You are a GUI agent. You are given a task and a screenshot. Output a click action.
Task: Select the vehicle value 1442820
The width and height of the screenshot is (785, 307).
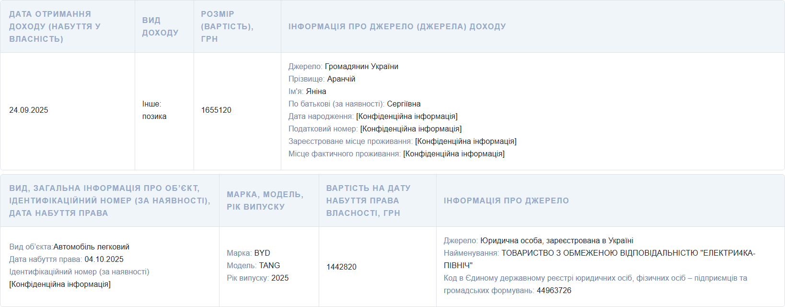(x=341, y=267)
